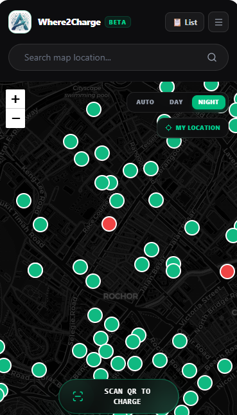Select green marker beside Keng Lee Road label
The image size is (237, 415).
pos(24,201)
